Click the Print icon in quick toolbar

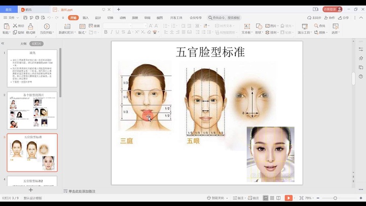[37, 18]
